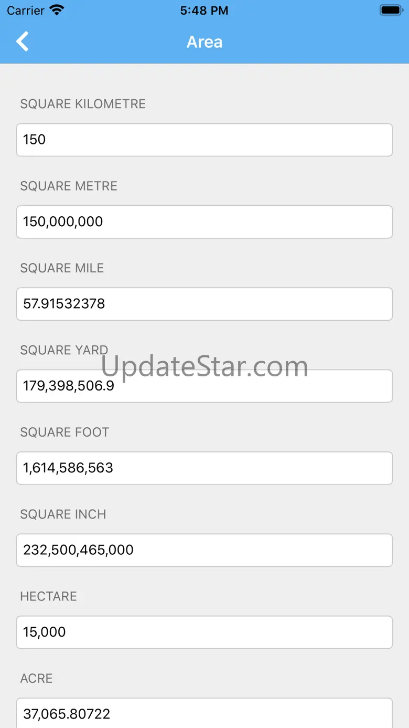Tap the SQUARE FOOT label
The width and height of the screenshot is (409, 728).
tap(64, 432)
